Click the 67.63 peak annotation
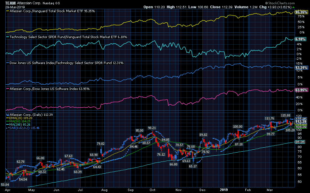This screenshot has width=310, height=193. click(69, 156)
